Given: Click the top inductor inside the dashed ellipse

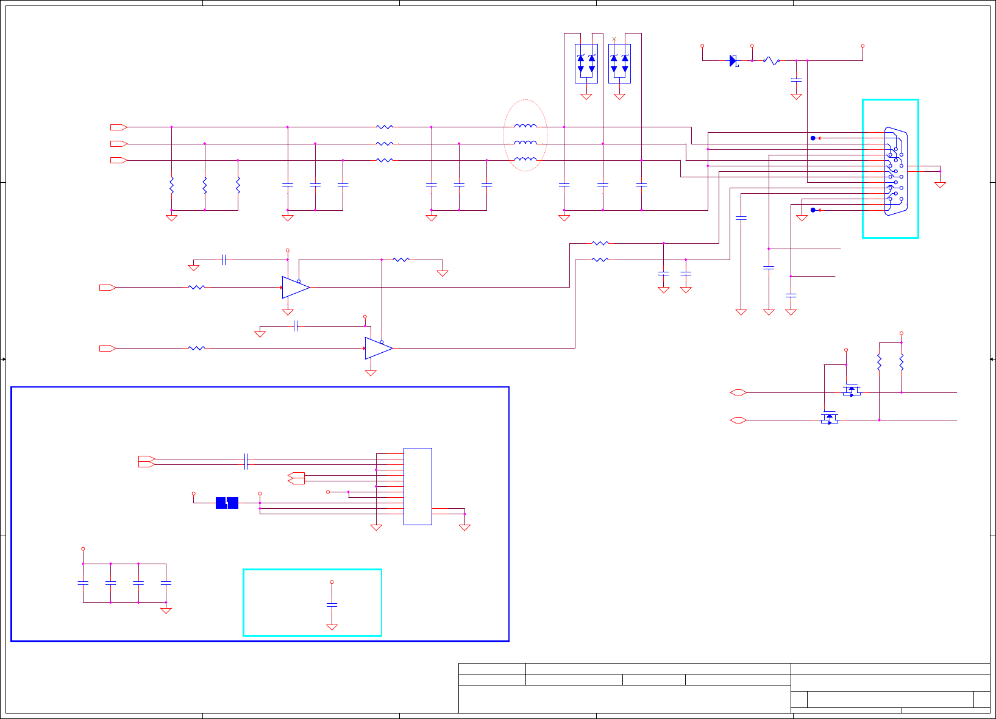Looking at the screenshot, I should click(525, 126).
